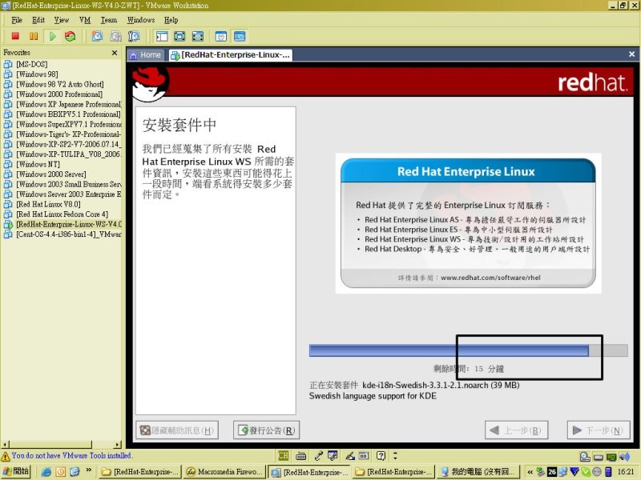Viewport: 641px width, 480px height.
Task: Click the Favorites scrollbar right arrow
Action: (x=118, y=444)
